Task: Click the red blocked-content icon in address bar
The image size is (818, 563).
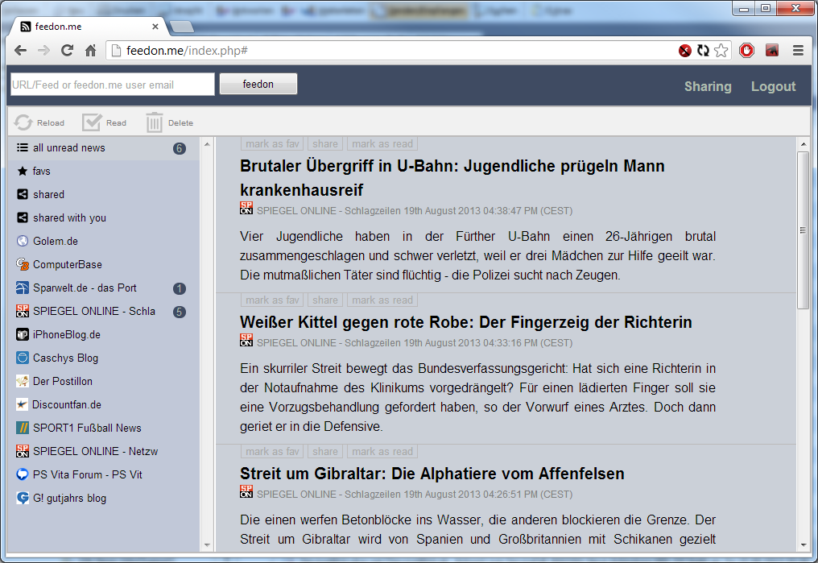Action: [x=685, y=51]
